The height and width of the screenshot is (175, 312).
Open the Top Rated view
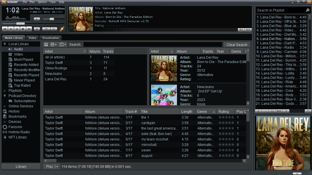[x=22, y=85]
